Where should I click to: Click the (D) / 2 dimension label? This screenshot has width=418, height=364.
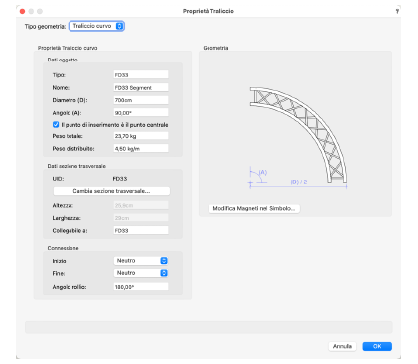[299, 182]
